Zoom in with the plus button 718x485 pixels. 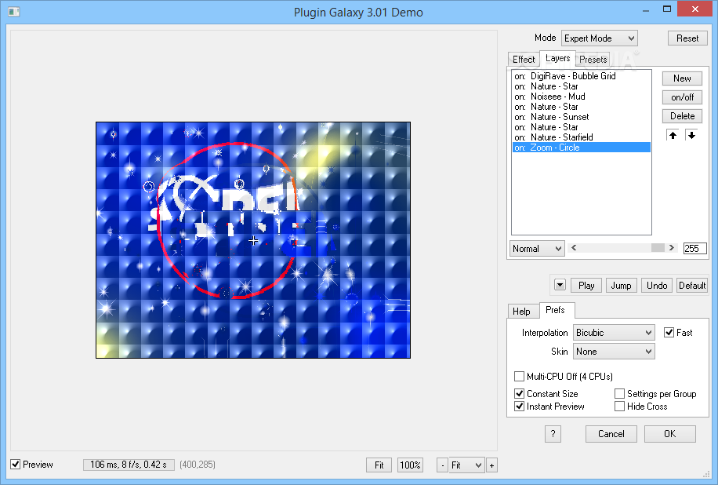491,465
